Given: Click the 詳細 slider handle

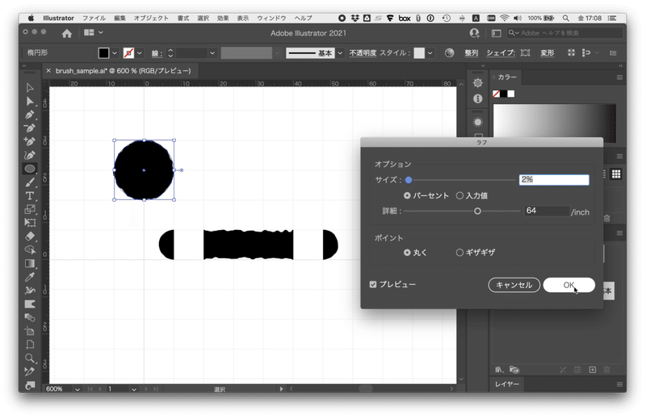Looking at the screenshot, I should [477, 211].
